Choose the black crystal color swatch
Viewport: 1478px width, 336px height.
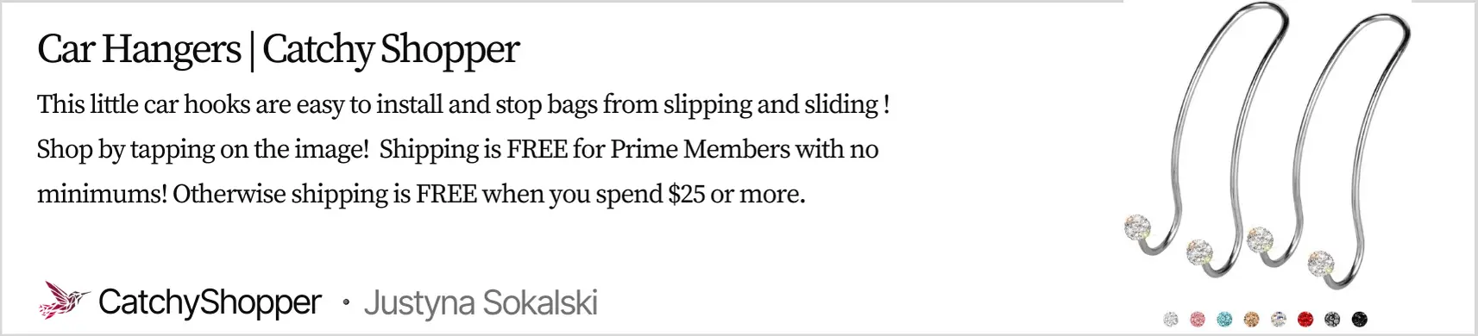click(x=1360, y=319)
